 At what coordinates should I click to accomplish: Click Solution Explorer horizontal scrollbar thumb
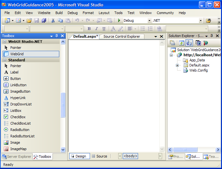coord(185,150)
